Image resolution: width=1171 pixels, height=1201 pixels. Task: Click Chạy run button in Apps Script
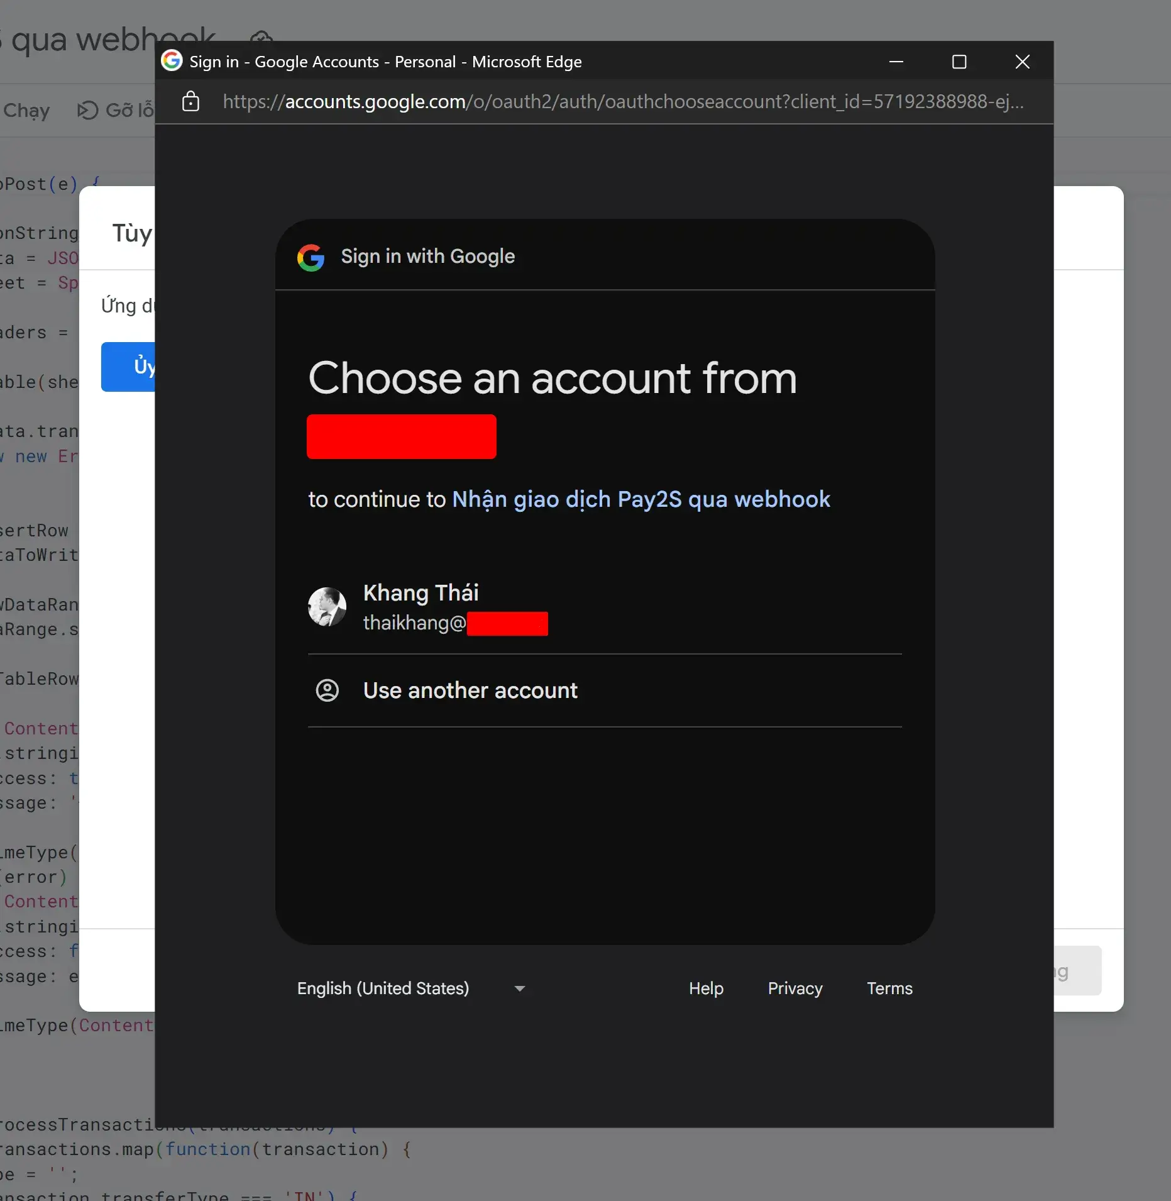(26, 110)
